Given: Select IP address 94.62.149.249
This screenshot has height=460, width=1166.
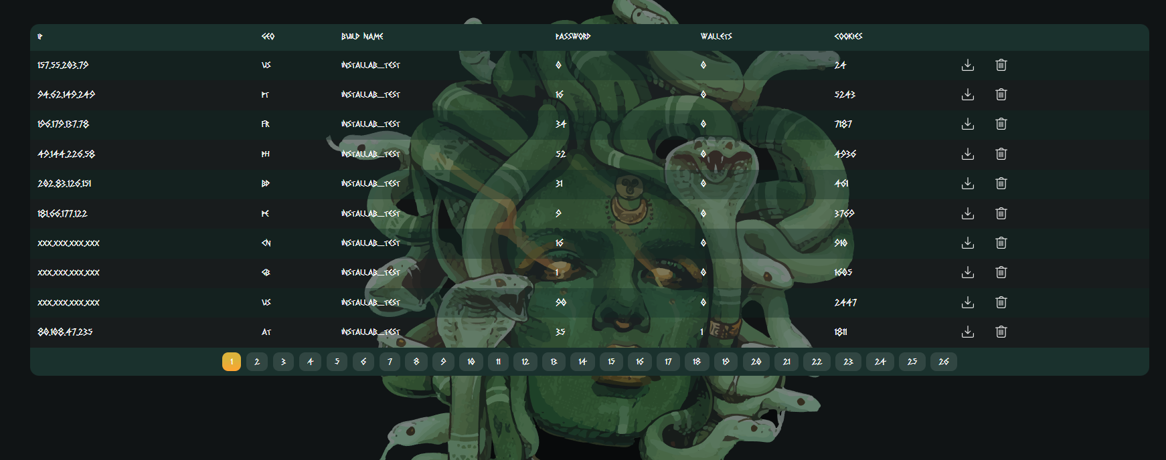Looking at the screenshot, I should [x=66, y=94].
